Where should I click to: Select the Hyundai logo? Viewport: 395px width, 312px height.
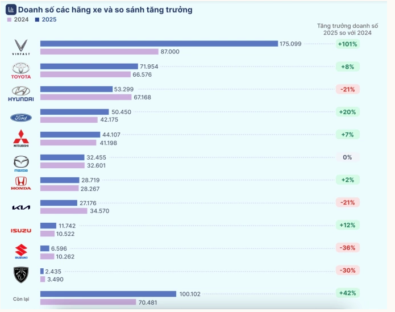pos(21,94)
